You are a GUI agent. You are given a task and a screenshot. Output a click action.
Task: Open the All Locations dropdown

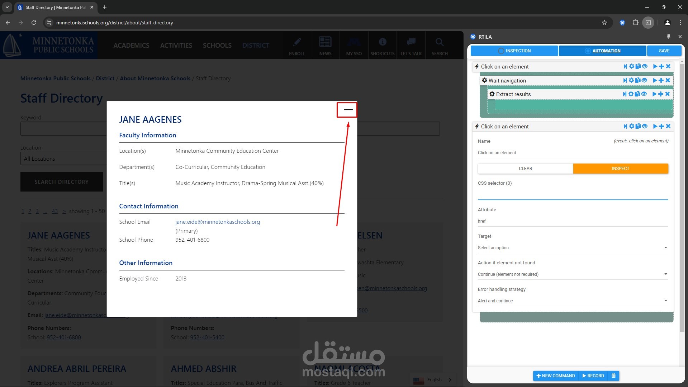point(63,159)
